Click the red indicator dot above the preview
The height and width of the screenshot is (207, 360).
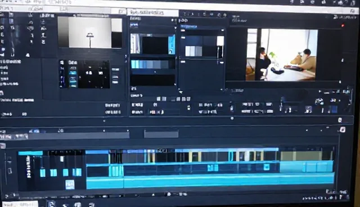point(343,25)
